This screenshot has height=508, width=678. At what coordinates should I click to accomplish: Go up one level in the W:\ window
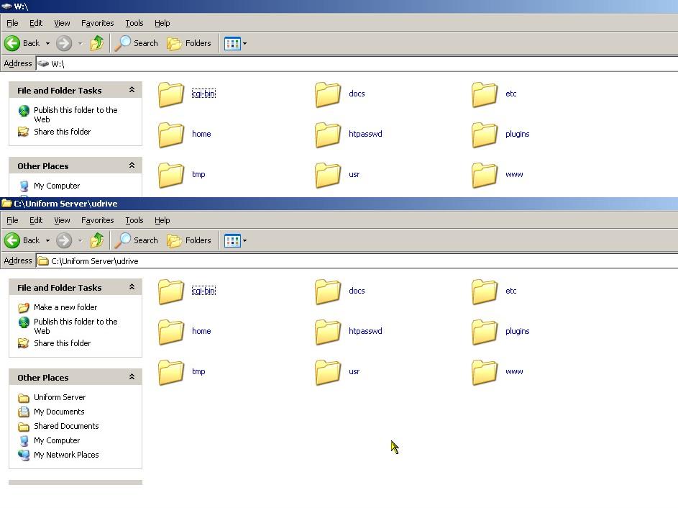[97, 43]
